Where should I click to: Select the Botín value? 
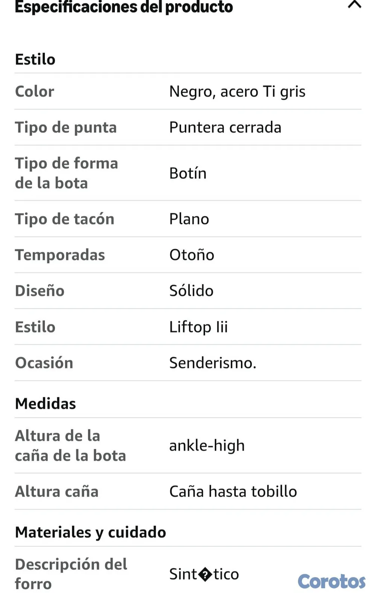[x=188, y=173]
